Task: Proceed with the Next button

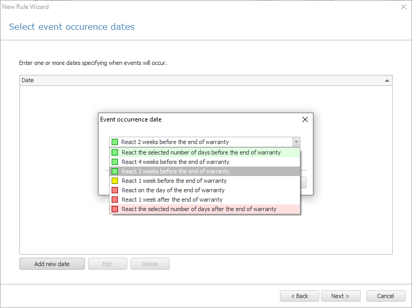Action: pos(341,296)
